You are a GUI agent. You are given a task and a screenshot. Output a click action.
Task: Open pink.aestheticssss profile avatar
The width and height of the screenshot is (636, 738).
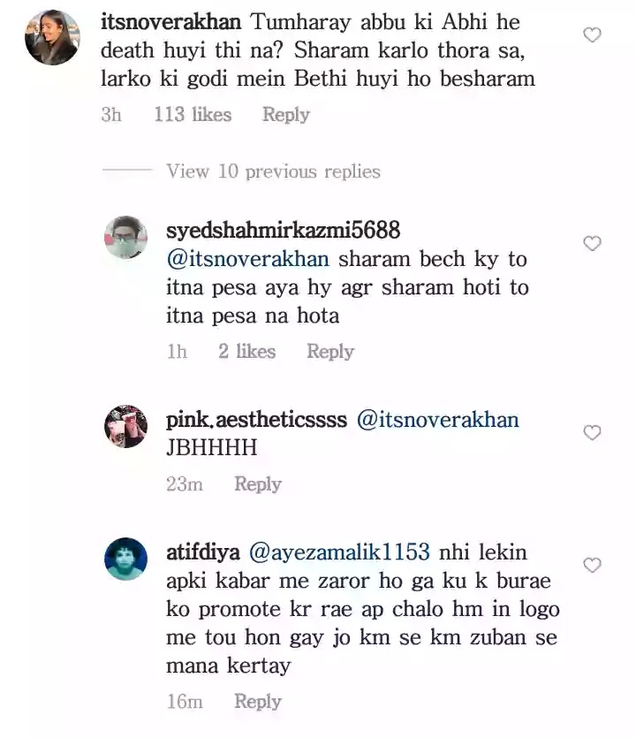tap(125, 426)
